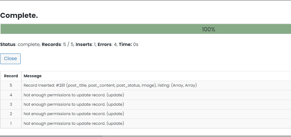Click the Close button
This screenshot has width=291, height=137.
(10, 59)
